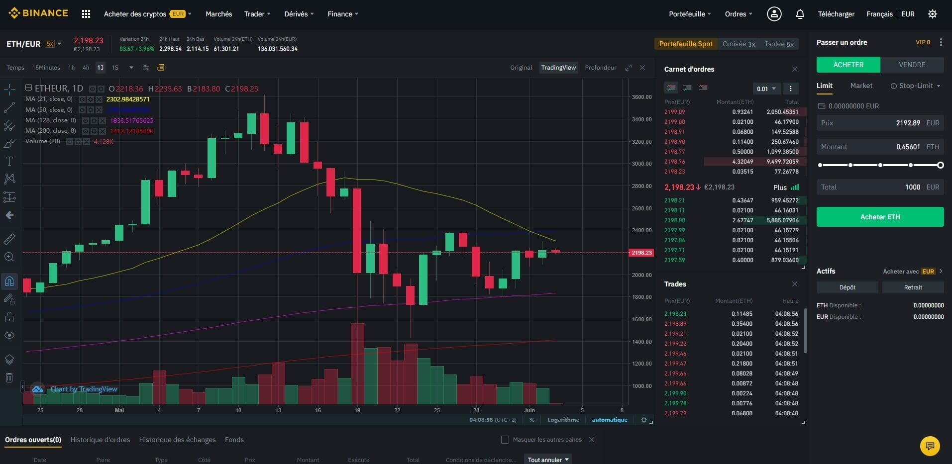Viewport: 952px width, 464px height.
Task: Toggle hide all drawings eye icon
Action: [x=9, y=335]
